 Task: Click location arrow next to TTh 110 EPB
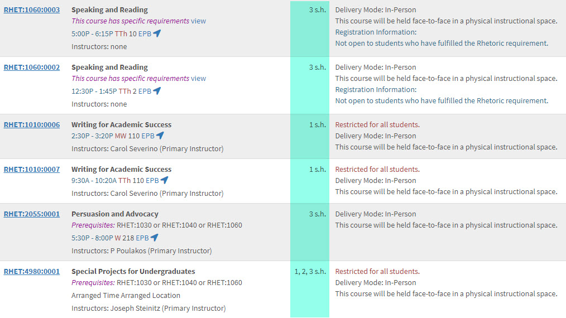(x=164, y=180)
